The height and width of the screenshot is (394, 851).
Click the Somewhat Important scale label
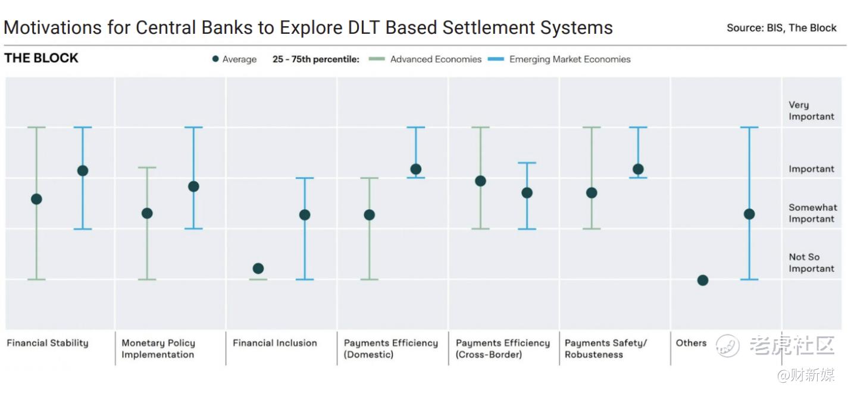(813, 213)
